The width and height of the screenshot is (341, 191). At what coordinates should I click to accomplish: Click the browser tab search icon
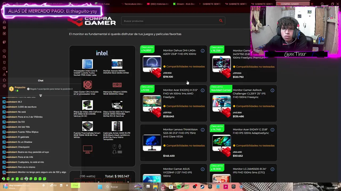[x=322, y=4]
